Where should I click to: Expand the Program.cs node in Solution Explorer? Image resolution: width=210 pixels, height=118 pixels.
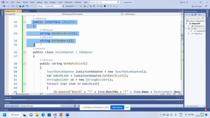tap(189, 33)
